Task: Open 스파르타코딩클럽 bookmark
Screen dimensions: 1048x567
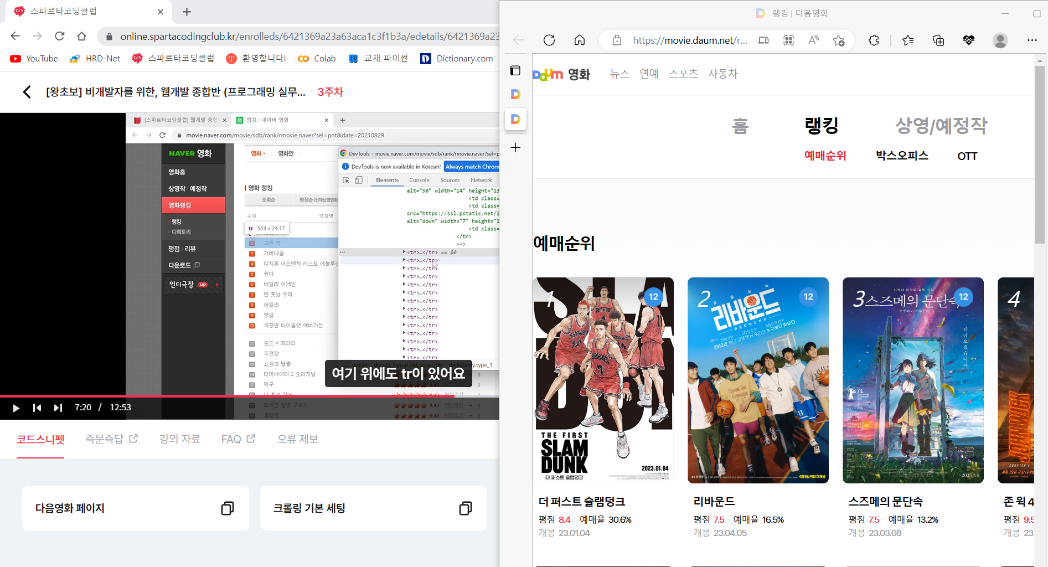Action: [173, 59]
